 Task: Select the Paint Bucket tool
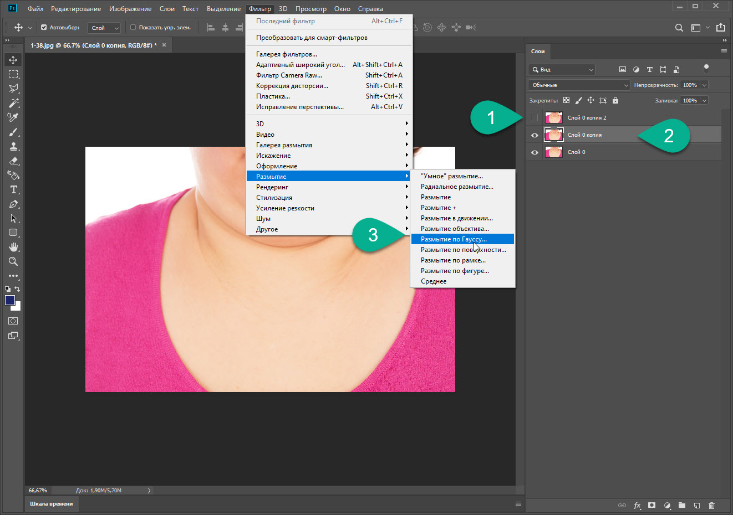[x=13, y=175]
